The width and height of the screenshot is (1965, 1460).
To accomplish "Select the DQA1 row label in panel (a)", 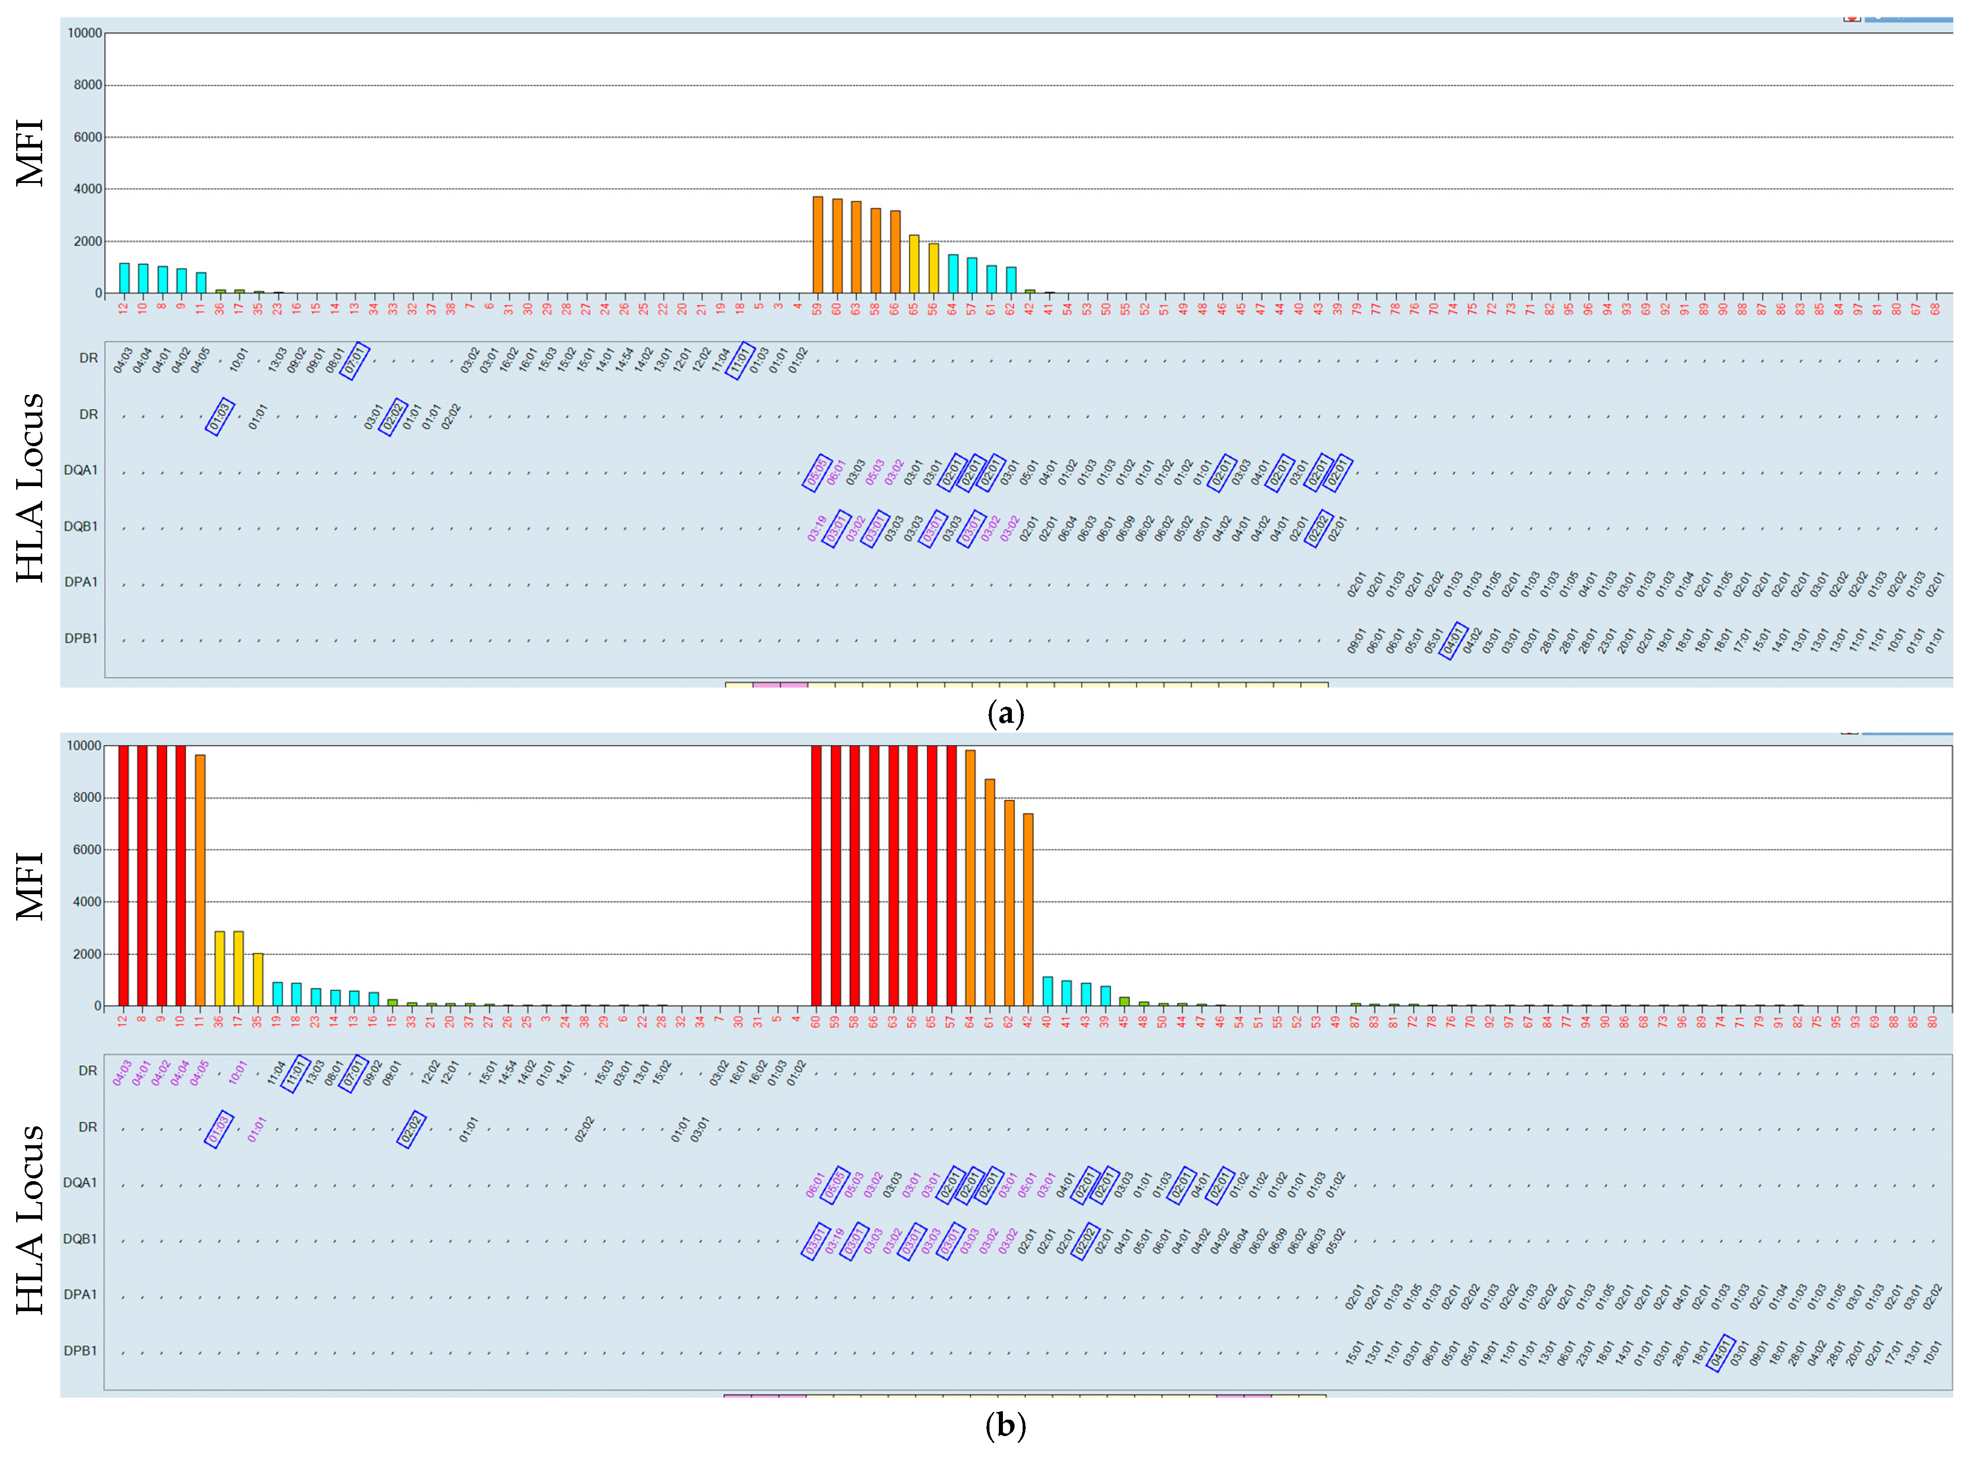I will 80,470.
